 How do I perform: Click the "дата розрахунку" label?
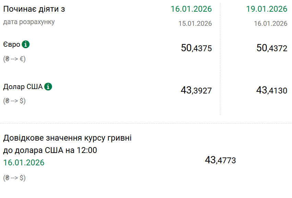(29, 22)
